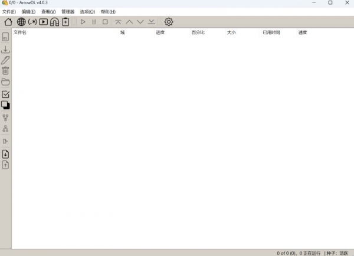Image resolution: width=354 pixels, height=256 pixels.
Task: Click the open folder icon in sidebar
Action: pos(5,82)
